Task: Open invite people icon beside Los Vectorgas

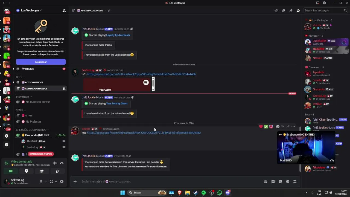Action: pyautogui.click(x=64, y=10)
